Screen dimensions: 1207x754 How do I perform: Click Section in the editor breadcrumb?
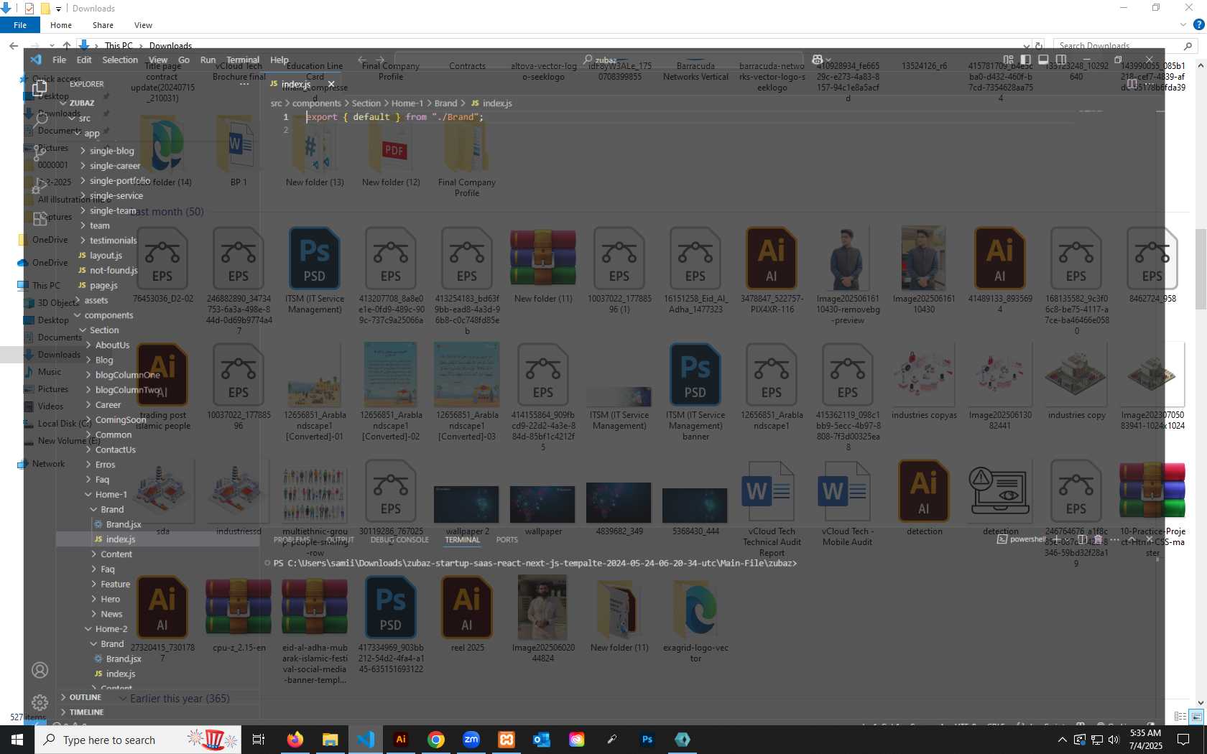coord(366,103)
